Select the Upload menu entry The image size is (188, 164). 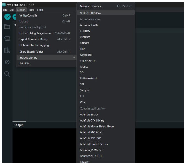point(46,21)
